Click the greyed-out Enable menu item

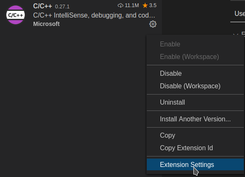point(195,44)
